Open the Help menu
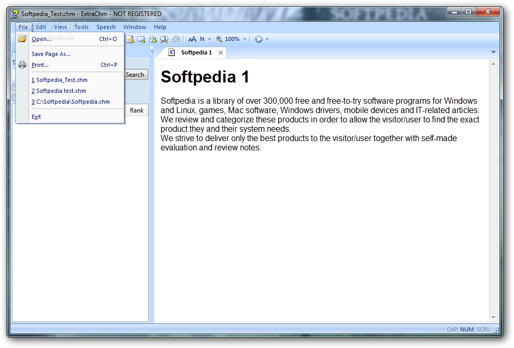The image size is (514, 348). pyautogui.click(x=160, y=27)
